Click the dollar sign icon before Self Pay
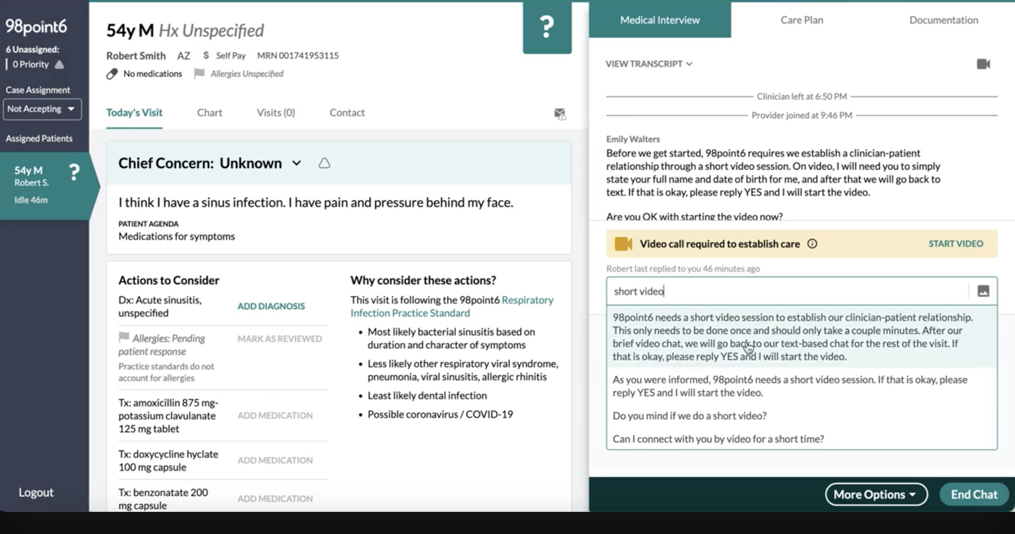The image size is (1015, 534). [206, 55]
